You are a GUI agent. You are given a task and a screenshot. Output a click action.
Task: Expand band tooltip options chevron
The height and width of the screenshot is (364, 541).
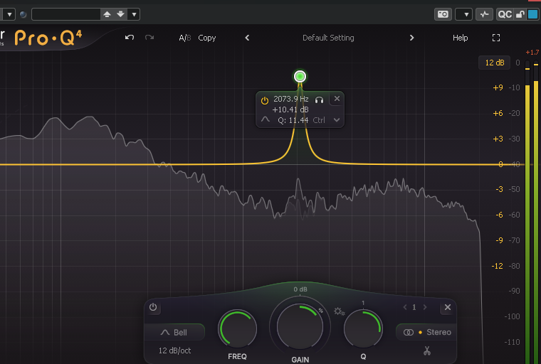coord(337,120)
